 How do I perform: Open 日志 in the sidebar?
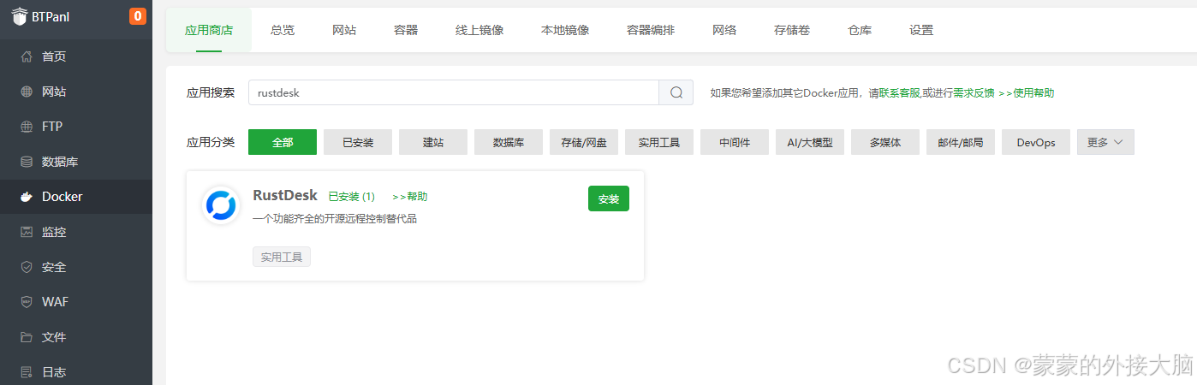(76, 372)
